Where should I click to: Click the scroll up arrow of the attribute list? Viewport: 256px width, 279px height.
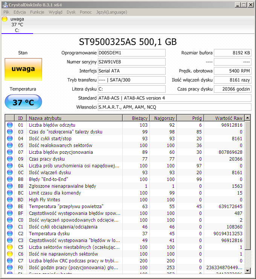point(247,118)
